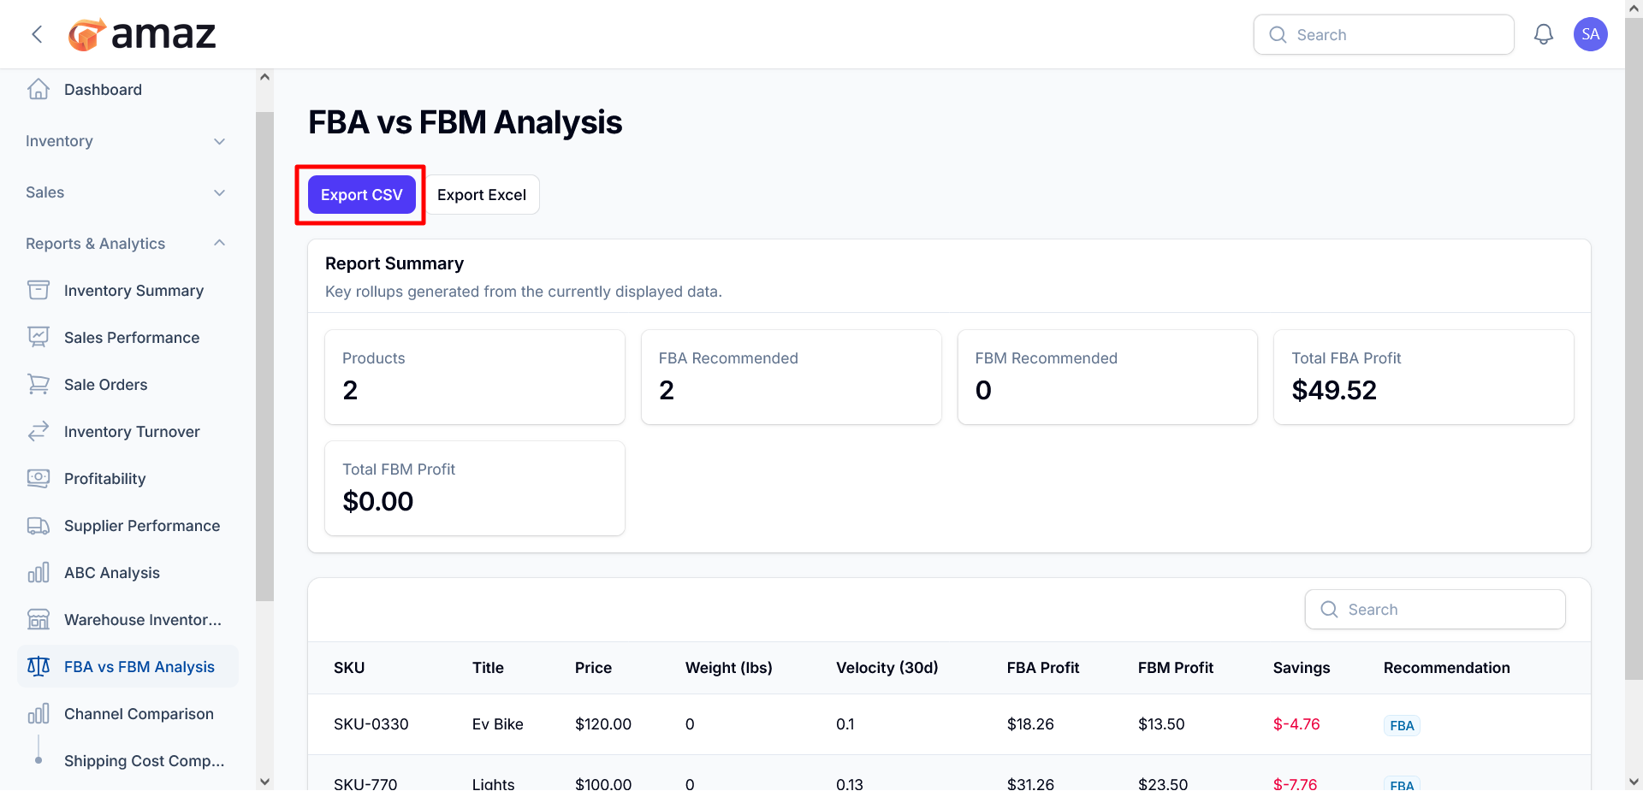The height and width of the screenshot is (791, 1643).
Task: Click the Channel Comparison bar chart icon
Action: (39, 713)
